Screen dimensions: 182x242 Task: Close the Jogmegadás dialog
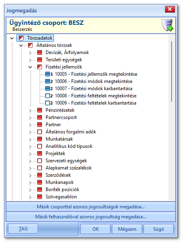[x=170, y=9]
